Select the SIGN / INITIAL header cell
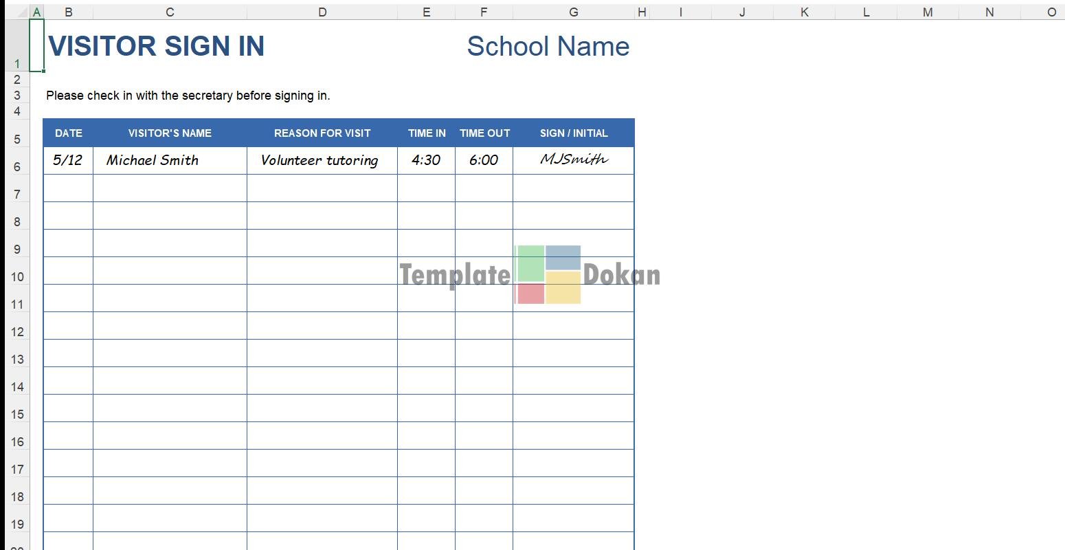 pos(573,133)
